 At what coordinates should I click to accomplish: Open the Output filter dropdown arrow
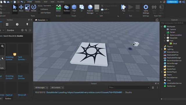tap(149, 87)
